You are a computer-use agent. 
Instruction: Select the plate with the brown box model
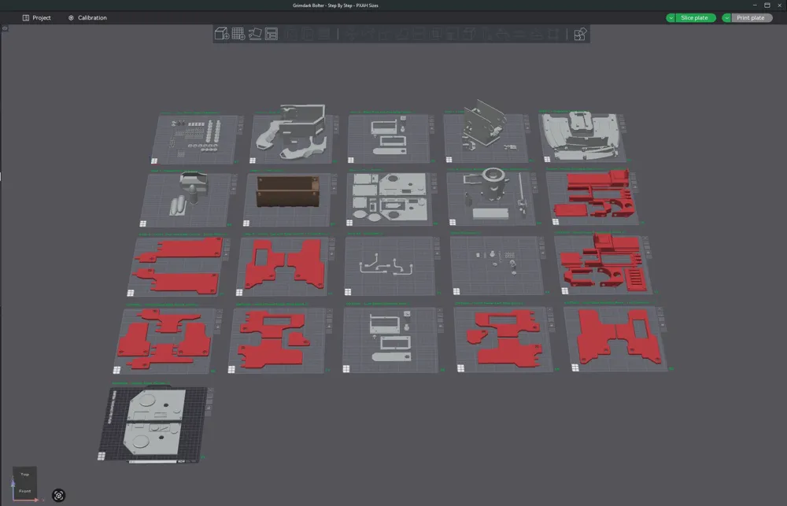[287, 199]
